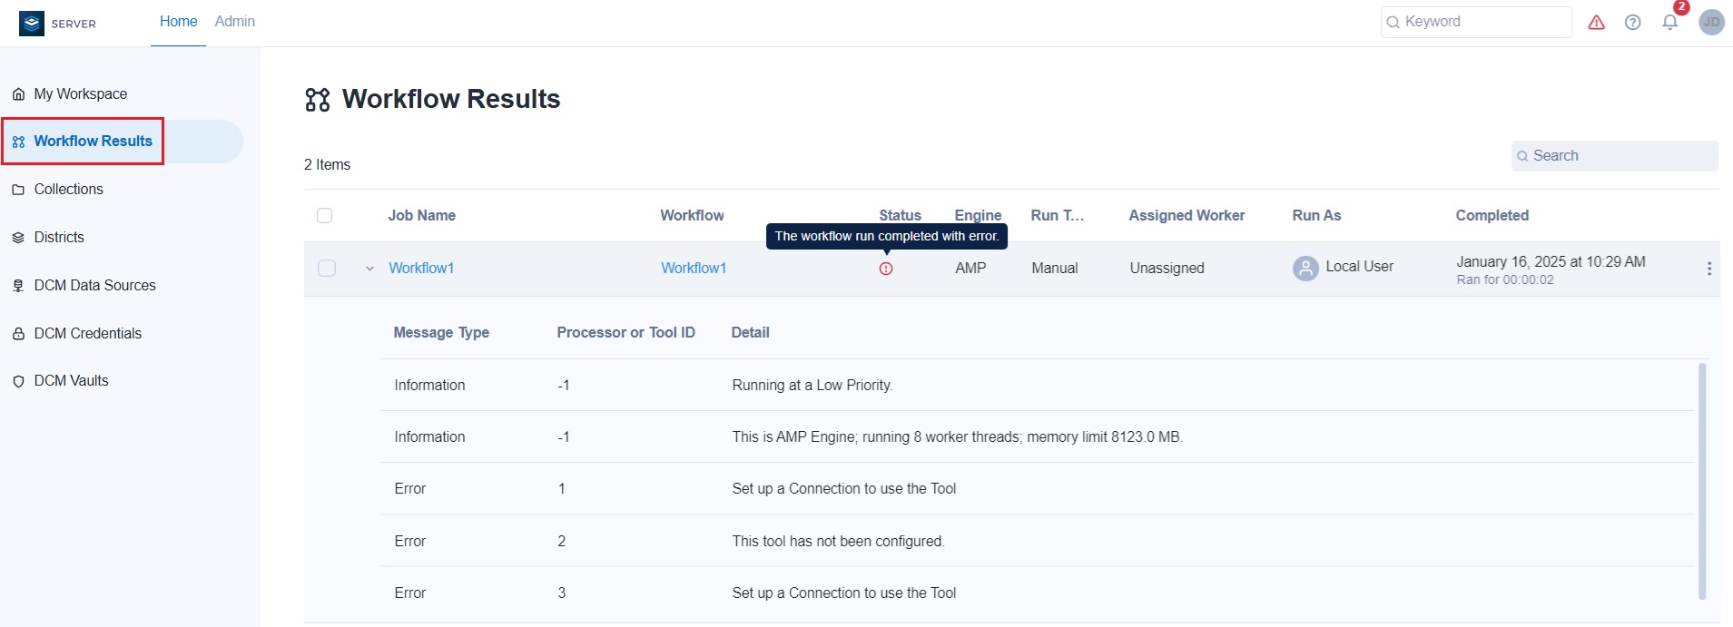
Task: Toggle the select-all checkbox in header
Action: (324, 216)
